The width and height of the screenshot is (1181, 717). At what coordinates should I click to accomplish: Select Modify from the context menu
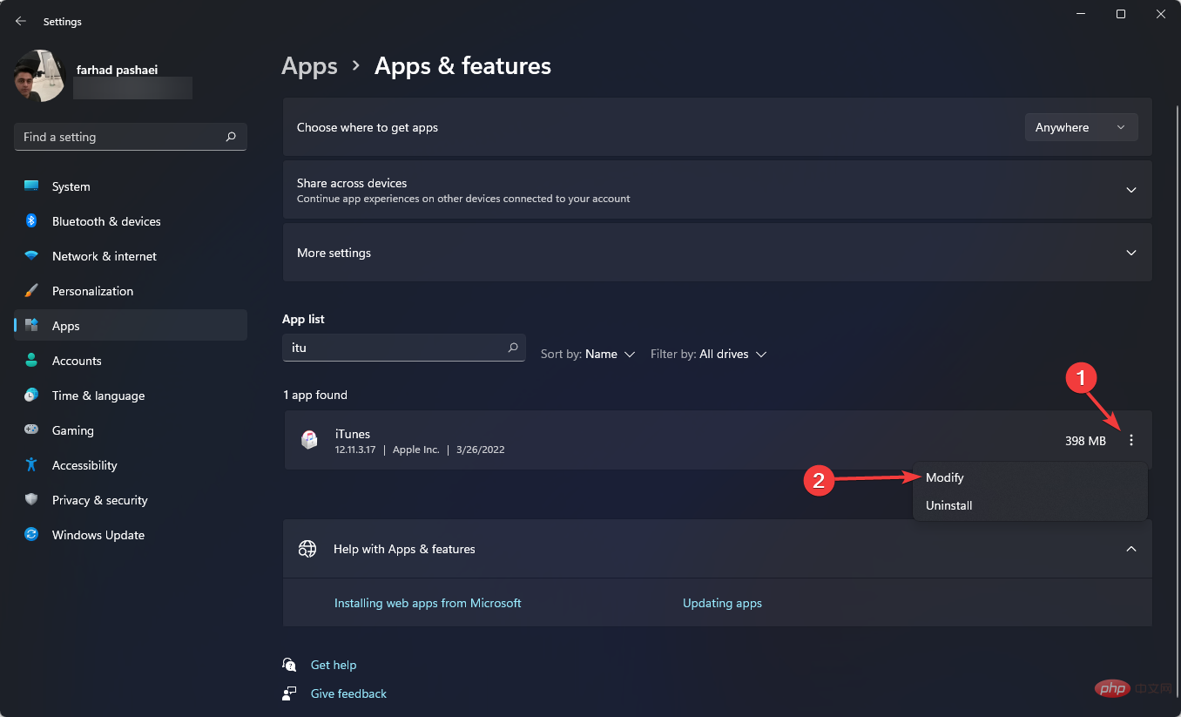(945, 477)
